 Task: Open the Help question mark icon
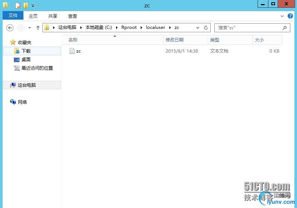(x=290, y=16)
